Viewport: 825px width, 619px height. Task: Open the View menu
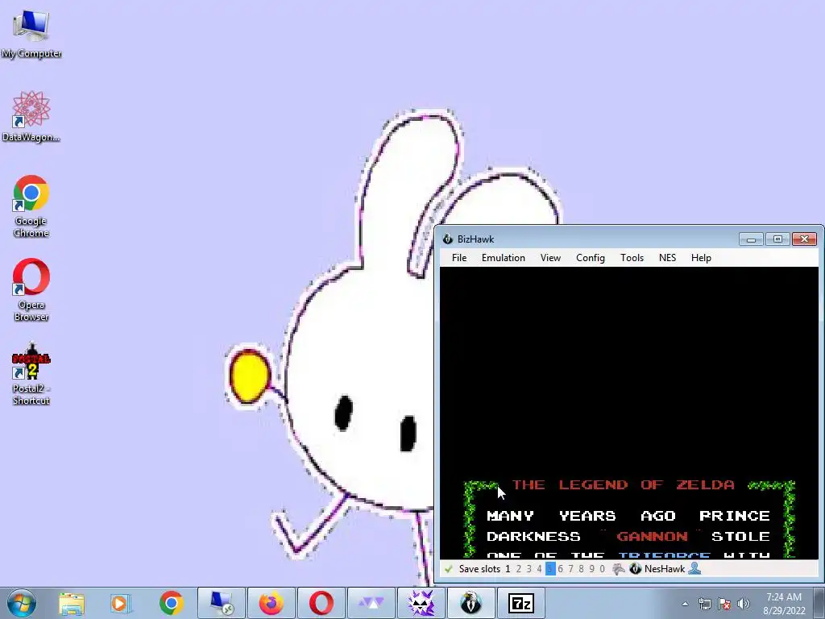coord(550,258)
